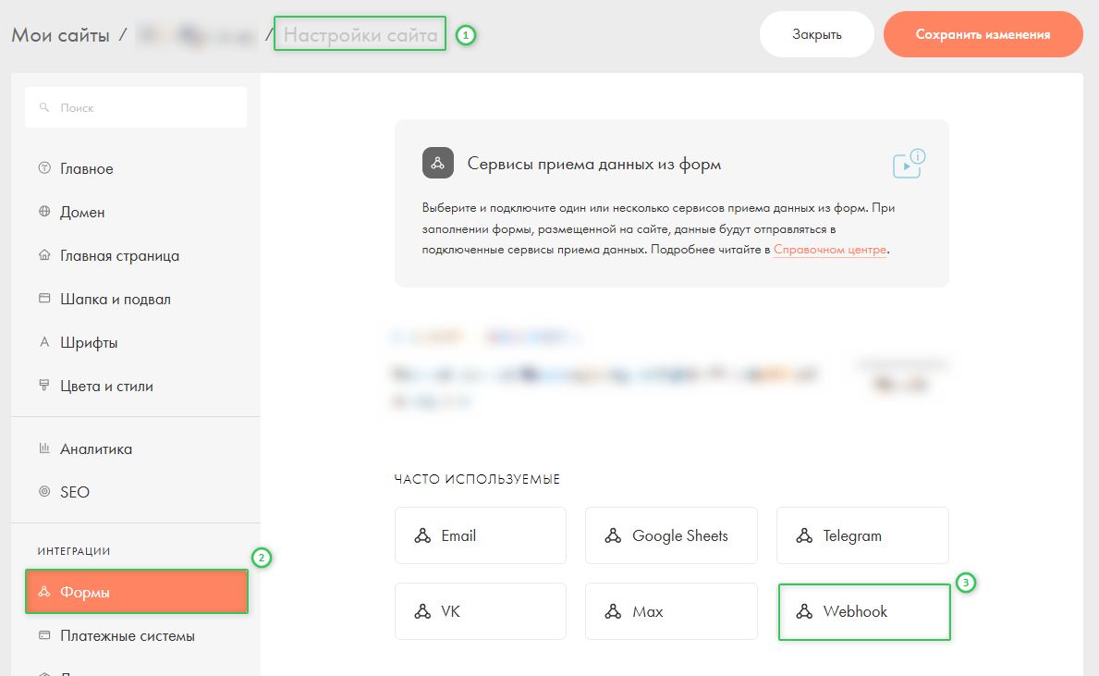This screenshot has width=1099, height=676.
Task: Click the card icon beside Платежные системы
Action: tap(44, 635)
